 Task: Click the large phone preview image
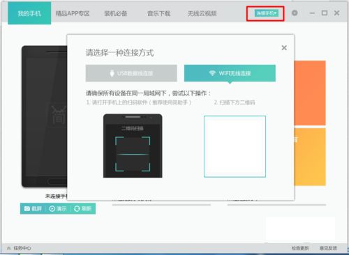pyautogui.click(x=44, y=116)
